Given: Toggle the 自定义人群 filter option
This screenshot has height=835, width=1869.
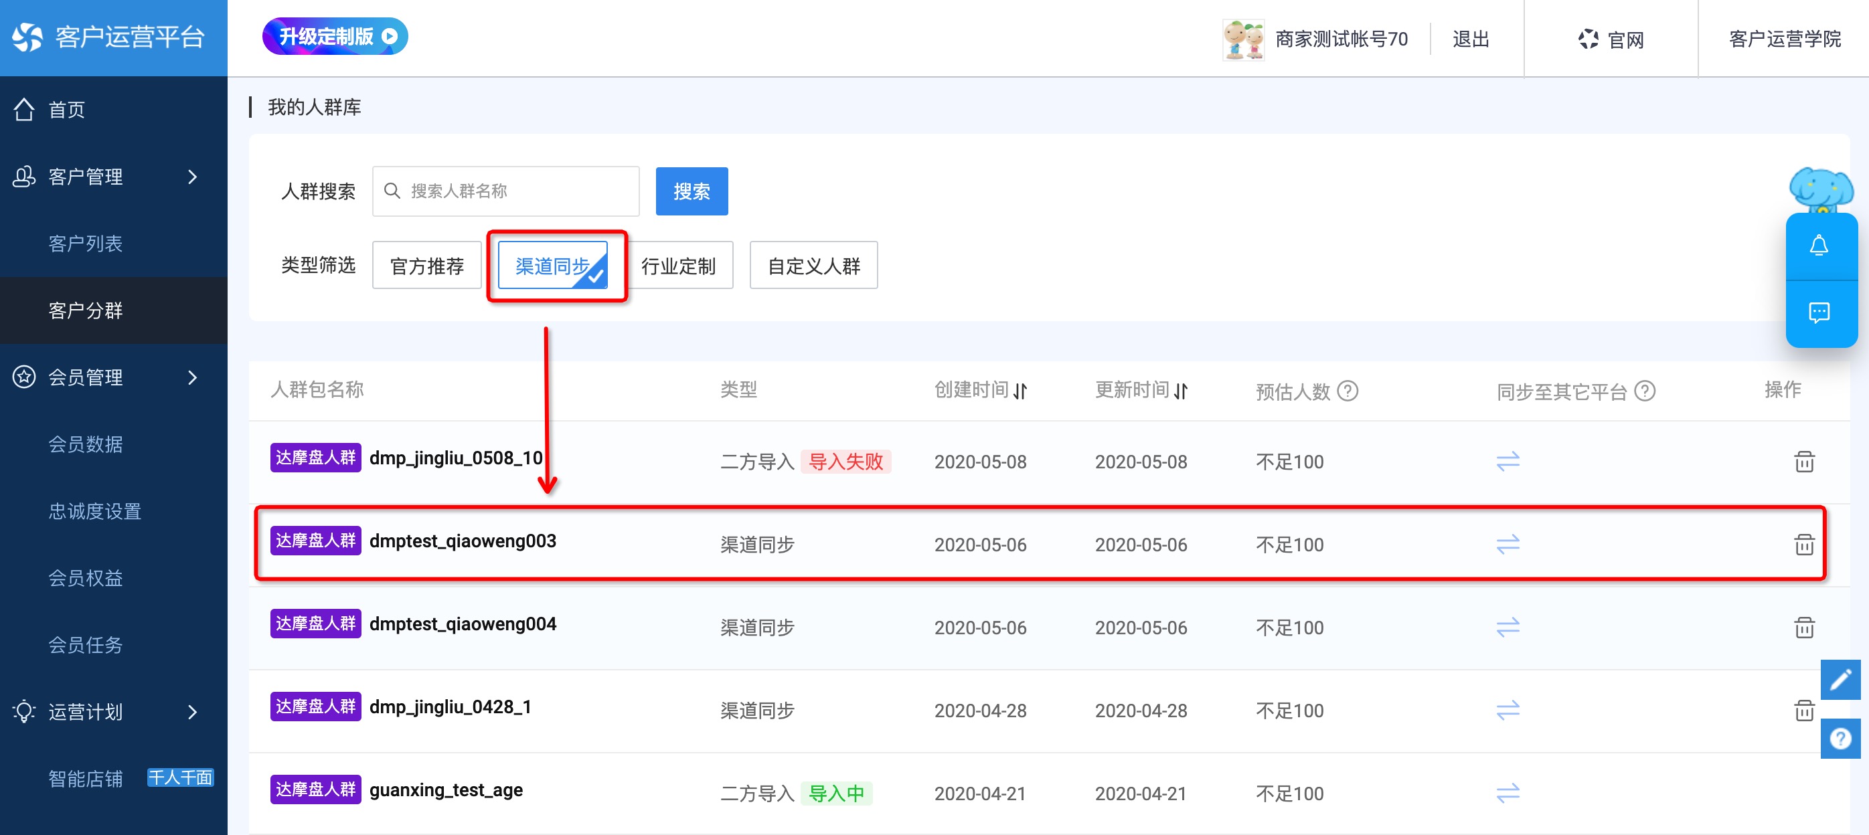Looking at the screenshot, I should (813, 266).
